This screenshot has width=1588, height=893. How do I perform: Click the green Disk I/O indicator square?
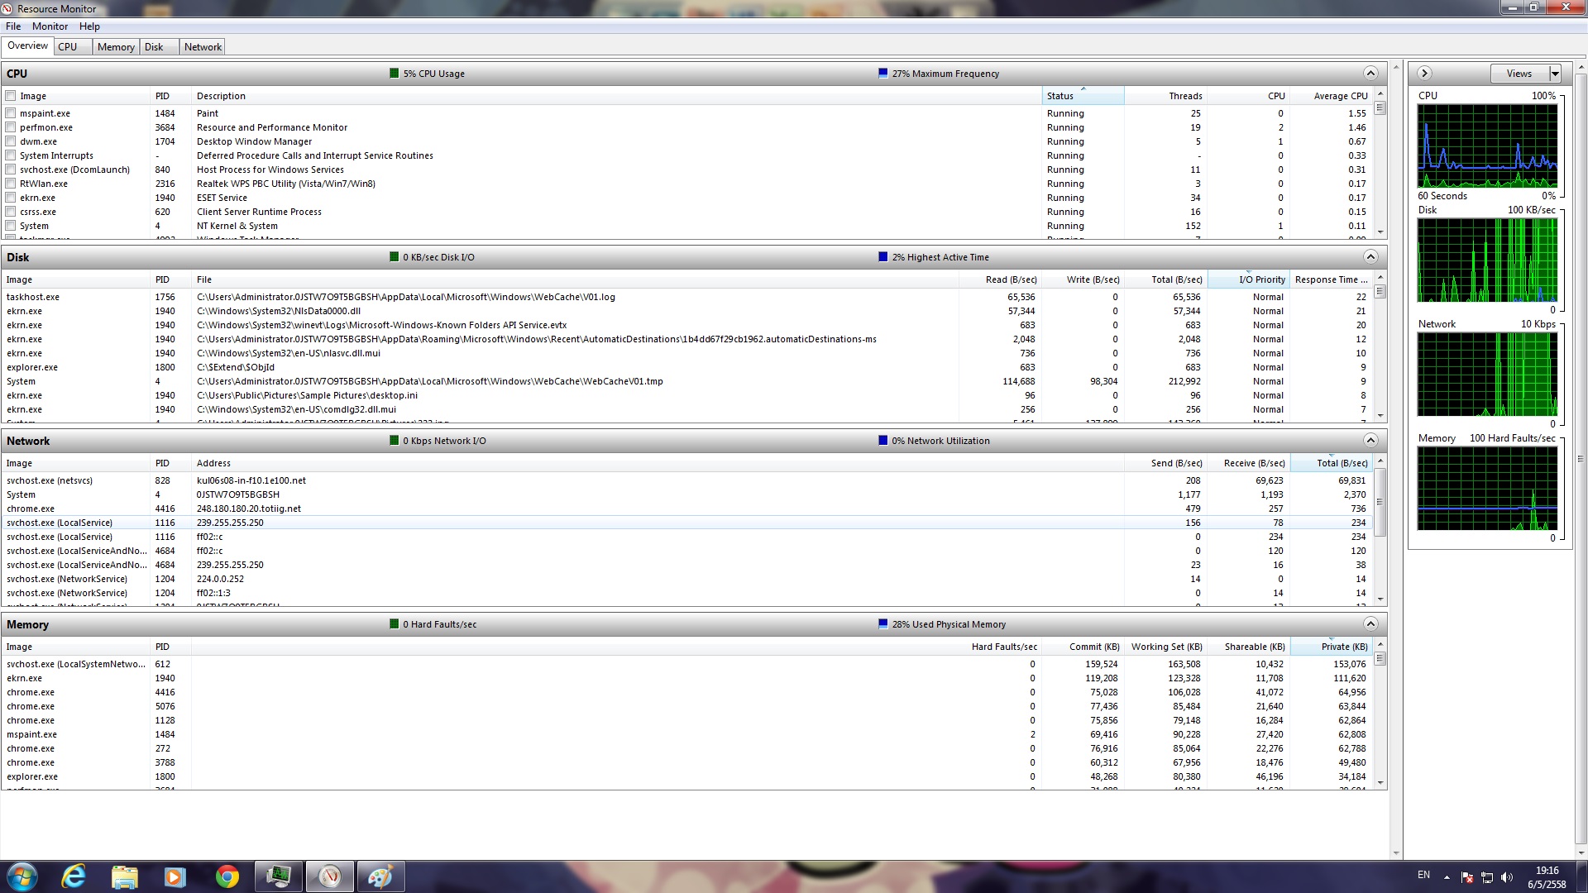395,257
